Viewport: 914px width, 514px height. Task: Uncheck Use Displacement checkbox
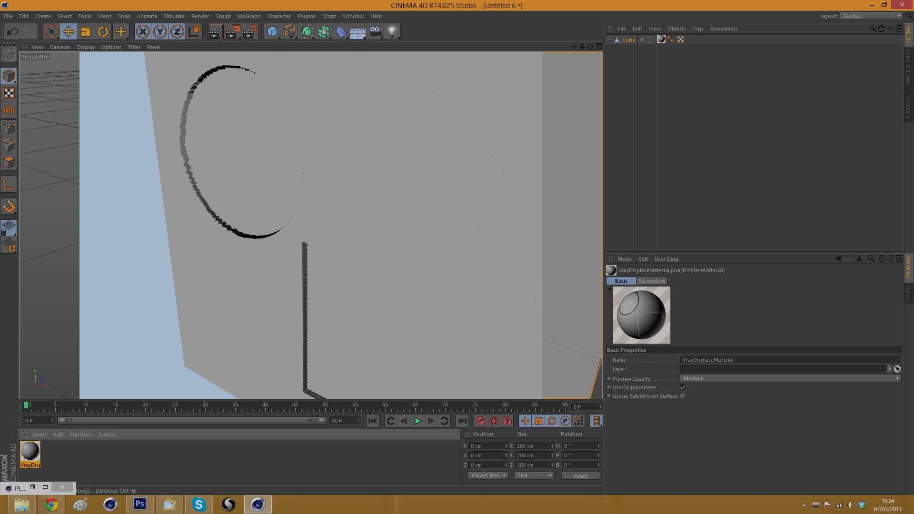click(683, 387)
